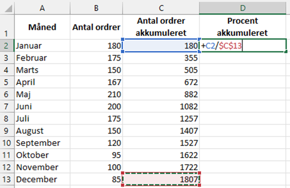Screen dimensions: 290x188
Task: Click the accumulated cell with value 1407
Action: (161, 131)
